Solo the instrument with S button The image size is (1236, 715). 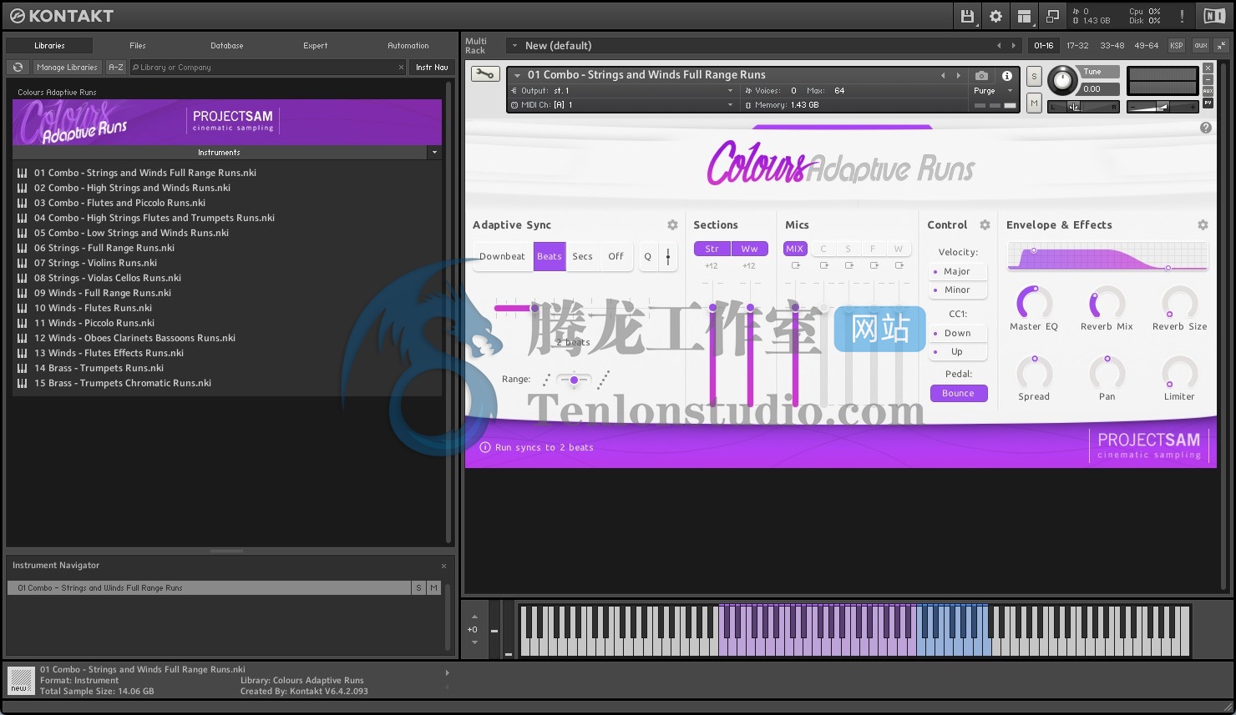(x=1034, y=77)
